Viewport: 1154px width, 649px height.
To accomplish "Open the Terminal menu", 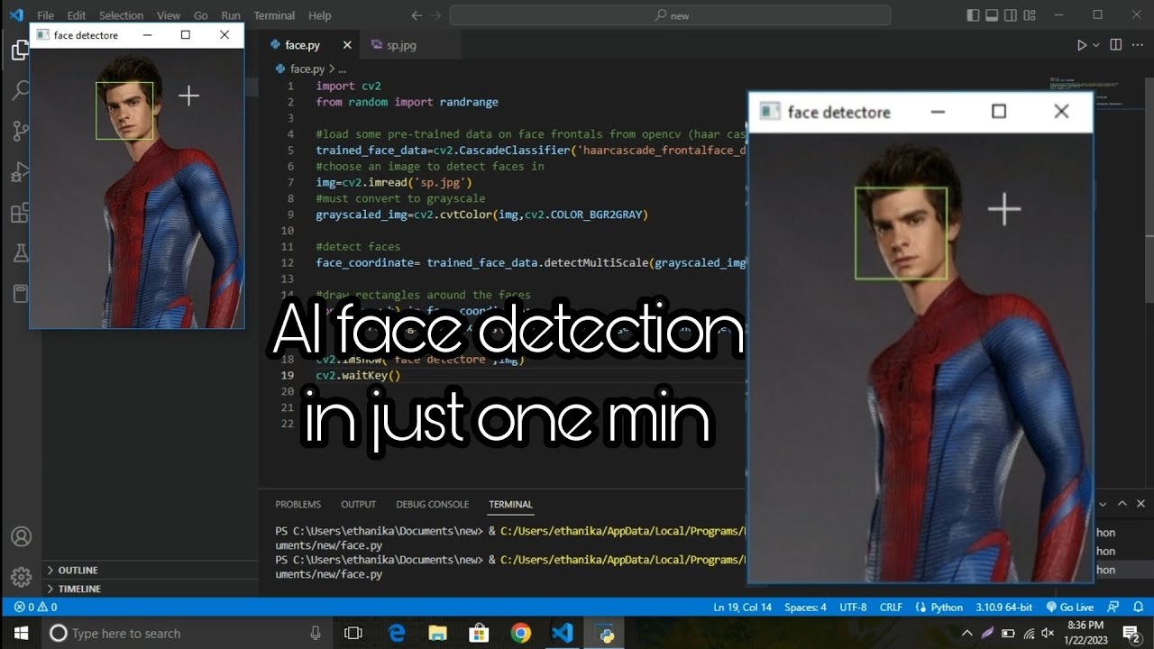I will coord(274,15).
